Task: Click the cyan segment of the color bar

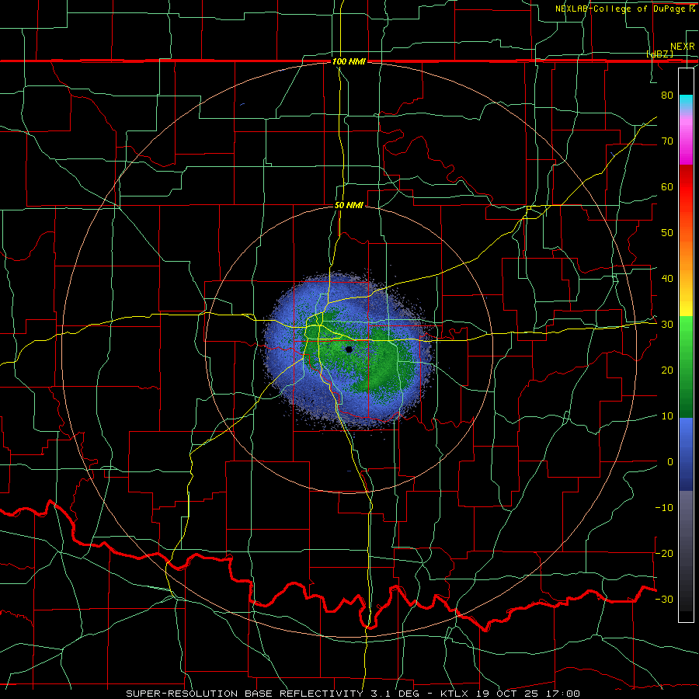Action: 686,103
